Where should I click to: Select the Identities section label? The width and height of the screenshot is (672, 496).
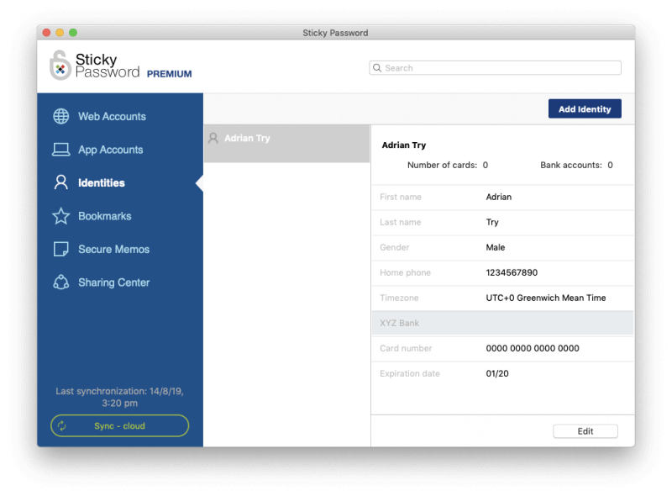click(102, 182)
